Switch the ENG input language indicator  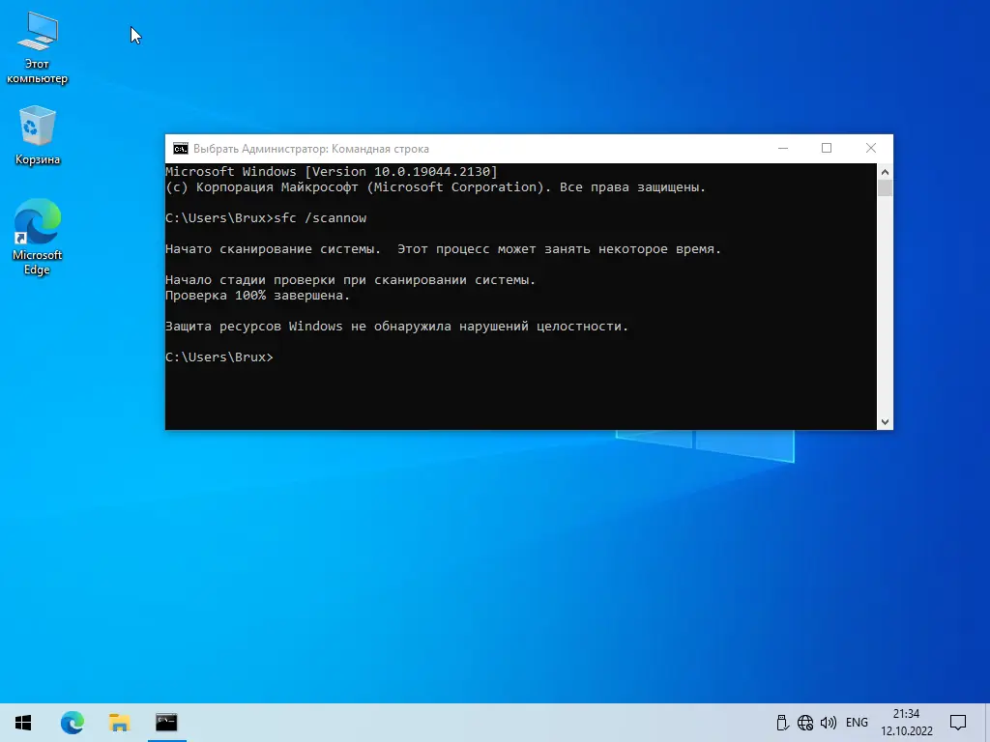[857, 723]
